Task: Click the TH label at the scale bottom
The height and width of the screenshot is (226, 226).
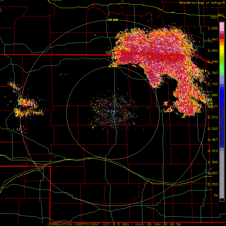Action: coord(216,196)
